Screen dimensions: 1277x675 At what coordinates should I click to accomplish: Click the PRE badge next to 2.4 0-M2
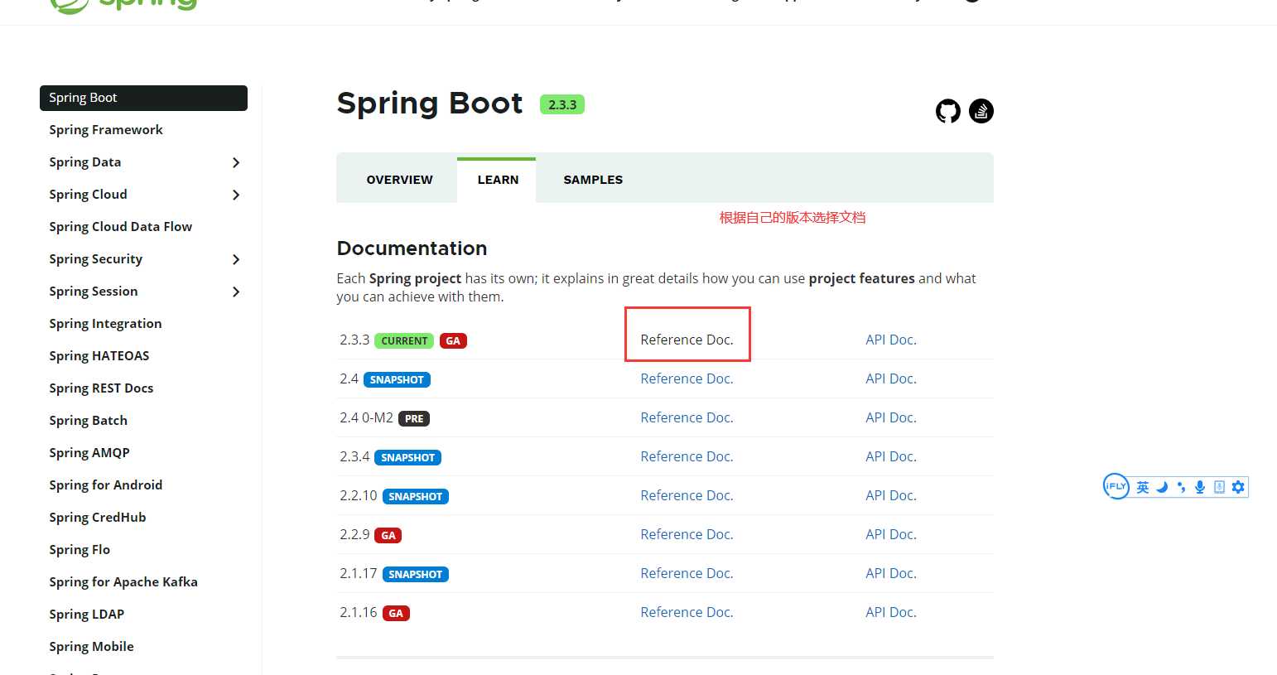tap(414, 418)
